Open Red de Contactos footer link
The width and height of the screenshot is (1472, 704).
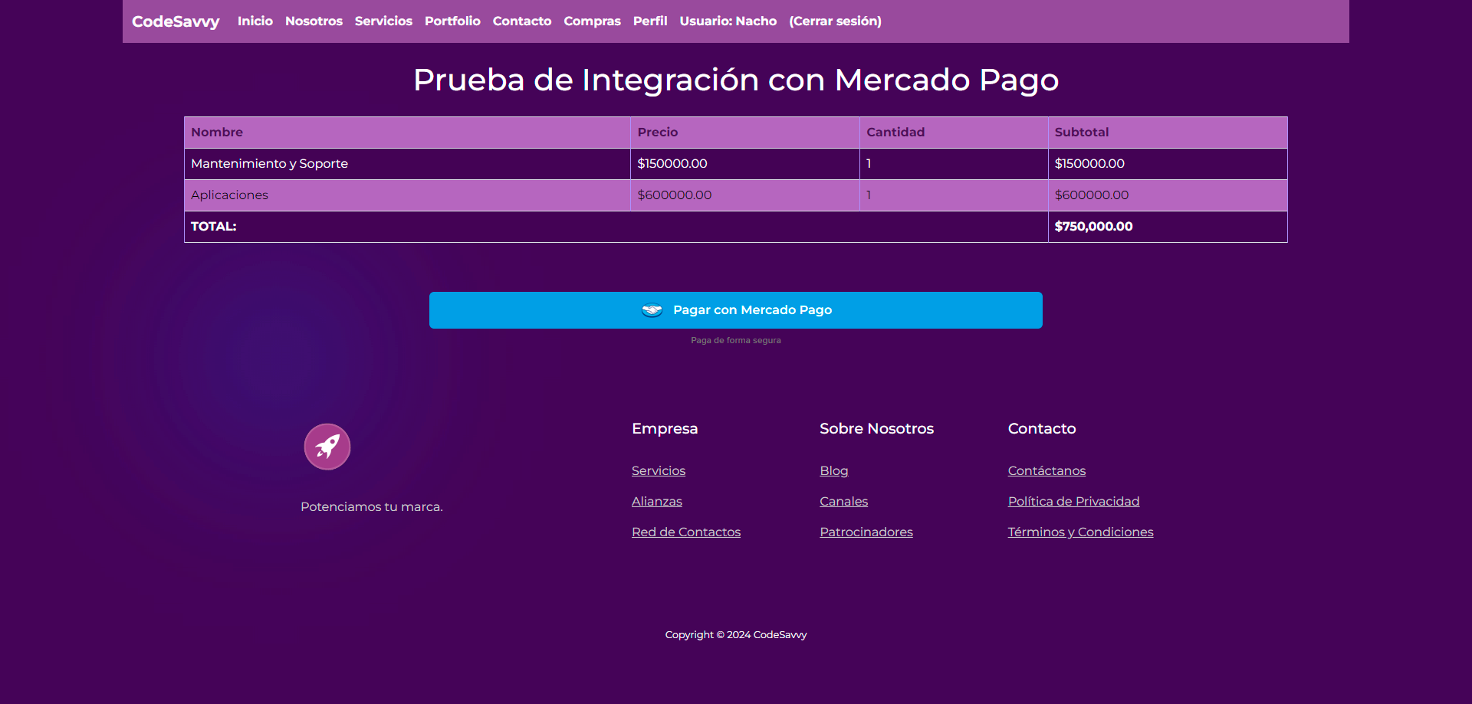click(686, 532)
